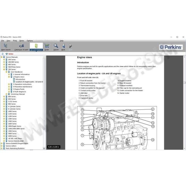Image resolution: width=186 pixels, height=186 pixels.
Task: Select the Documentation toolbar button
Action: pyautogui.click(x=36, y=47)
